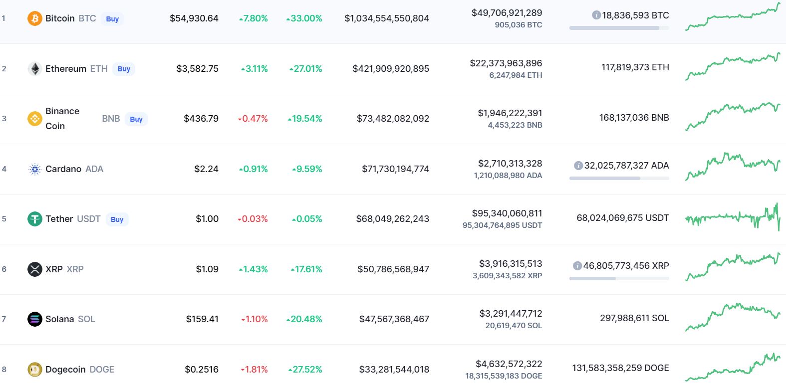Viewport: 786px width, 388px height.
Task: Open the Dogecoin coin name link
Action: tap(66, 370)
